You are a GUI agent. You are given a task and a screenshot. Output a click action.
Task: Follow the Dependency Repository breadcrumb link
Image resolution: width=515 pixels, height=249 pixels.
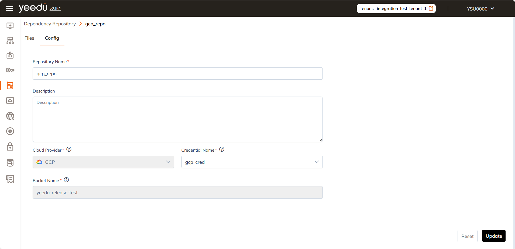click(50, 24)
